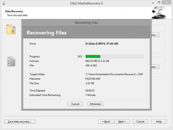Click the Save rescued data subtitle
Screen dimensions: 173x130
click(17, 15)
